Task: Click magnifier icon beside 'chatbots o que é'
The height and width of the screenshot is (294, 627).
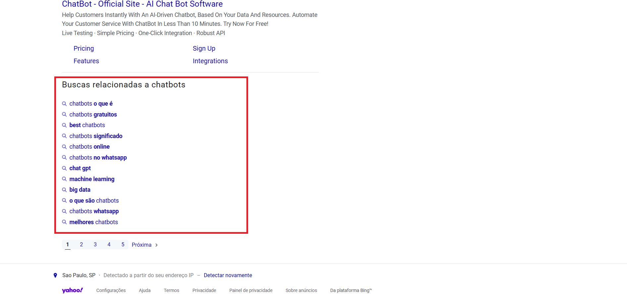Action: tap(65, 104)
